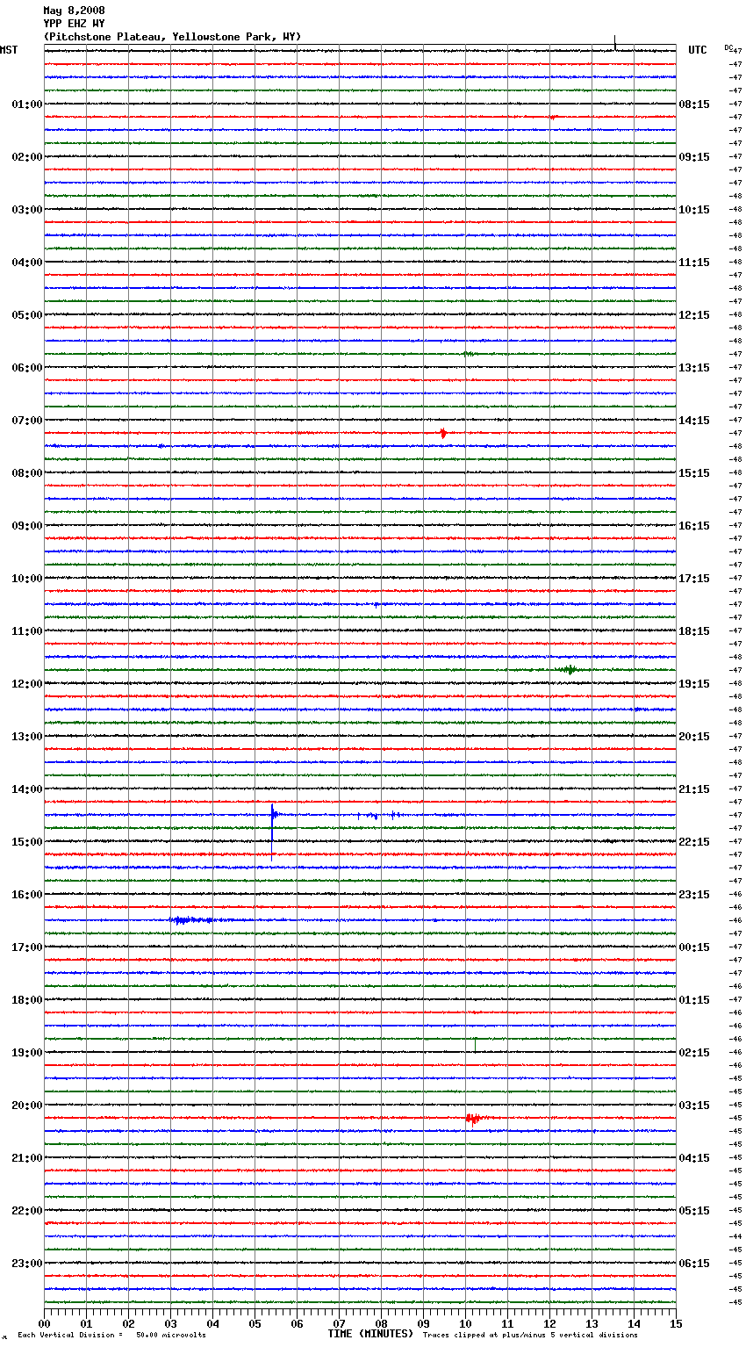Click the 12:00 MST time label
The height and width of the screenshot is (1347, 746).
point(27,684)
